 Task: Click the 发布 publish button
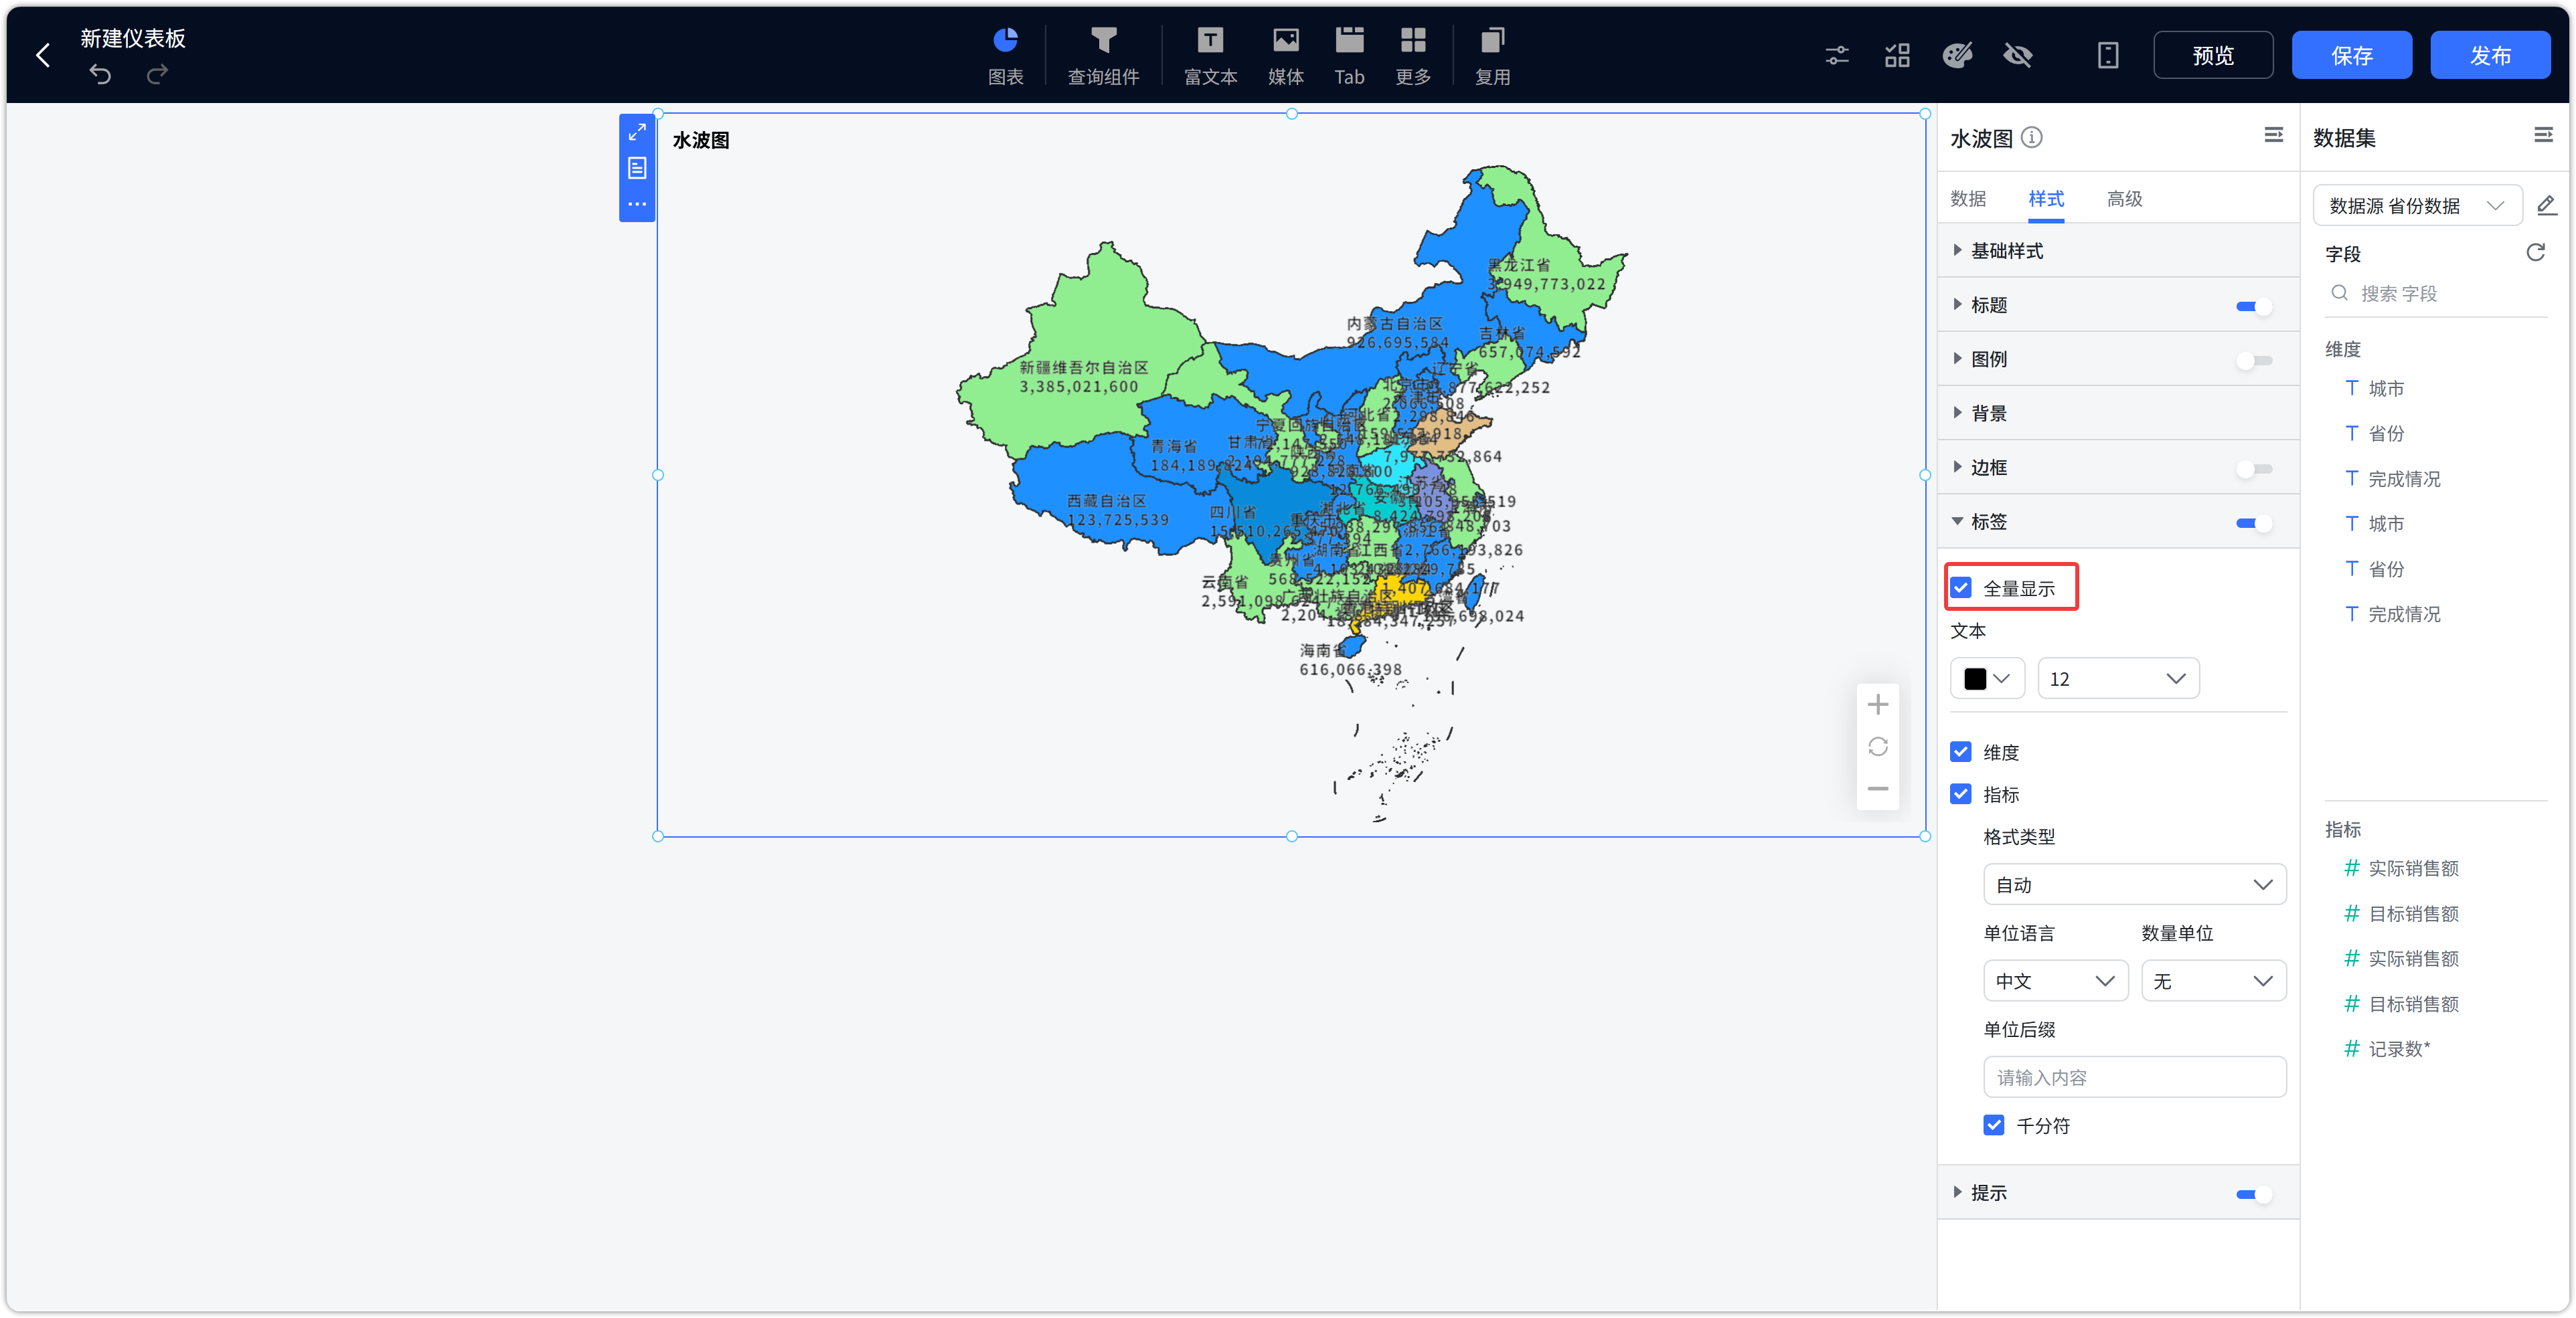tap(2490, 55)
